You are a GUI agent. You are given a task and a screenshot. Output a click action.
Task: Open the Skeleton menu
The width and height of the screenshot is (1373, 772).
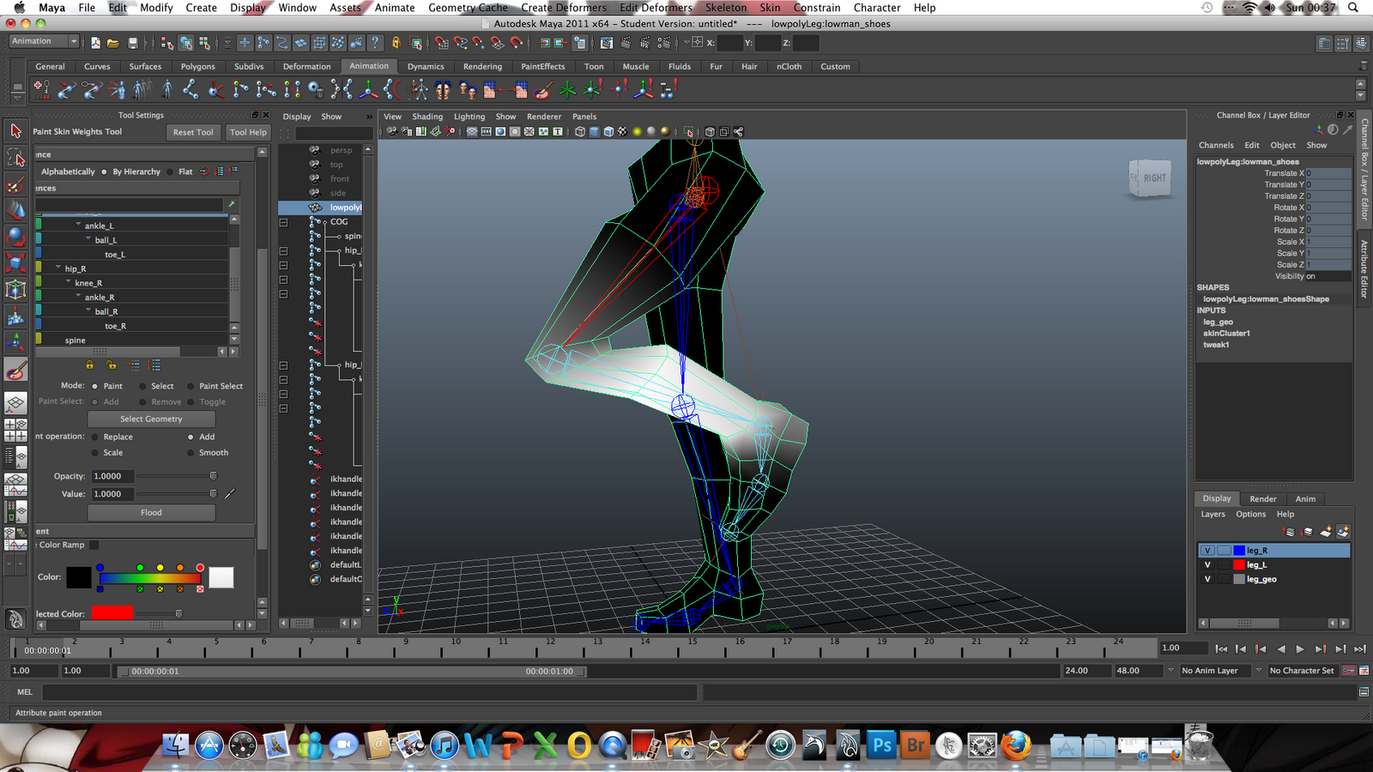pyautogui.click(x=725, y=8)
